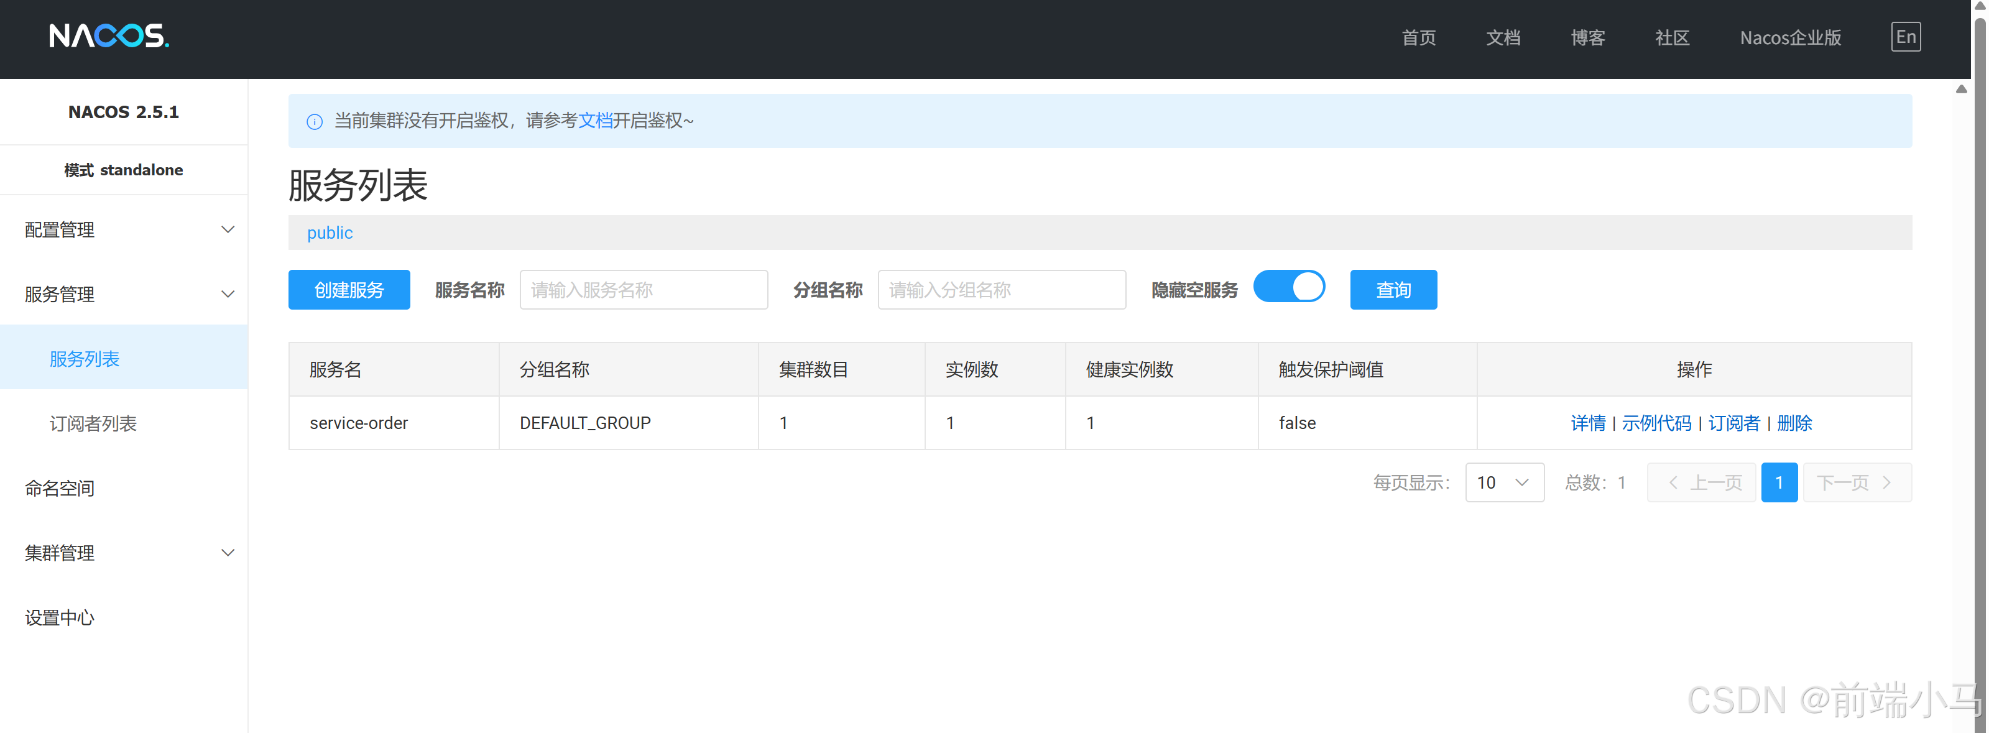Open Nacos企业版 in top navigation
This screenshot has height=733, width=1989.
click(1791, 38)
